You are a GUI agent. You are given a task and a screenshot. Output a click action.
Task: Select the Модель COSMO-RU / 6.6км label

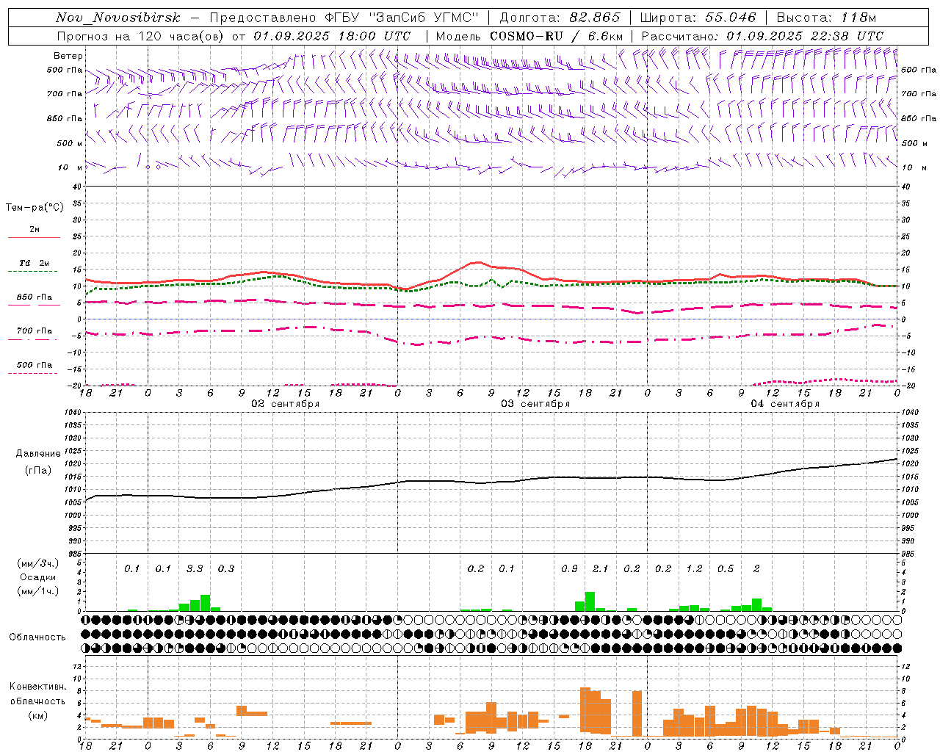529,36
